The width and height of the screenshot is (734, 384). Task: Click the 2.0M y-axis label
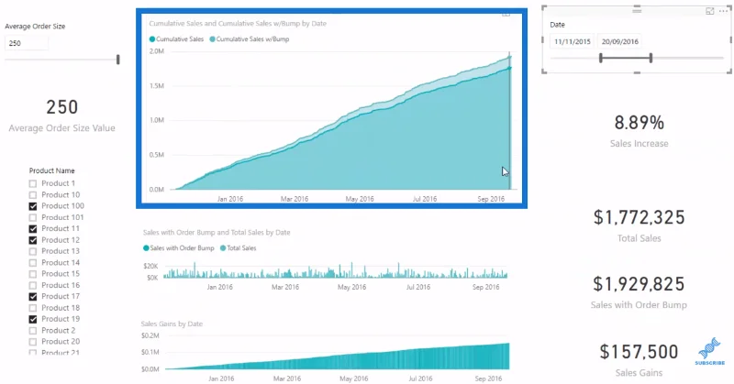click(156, 51)
